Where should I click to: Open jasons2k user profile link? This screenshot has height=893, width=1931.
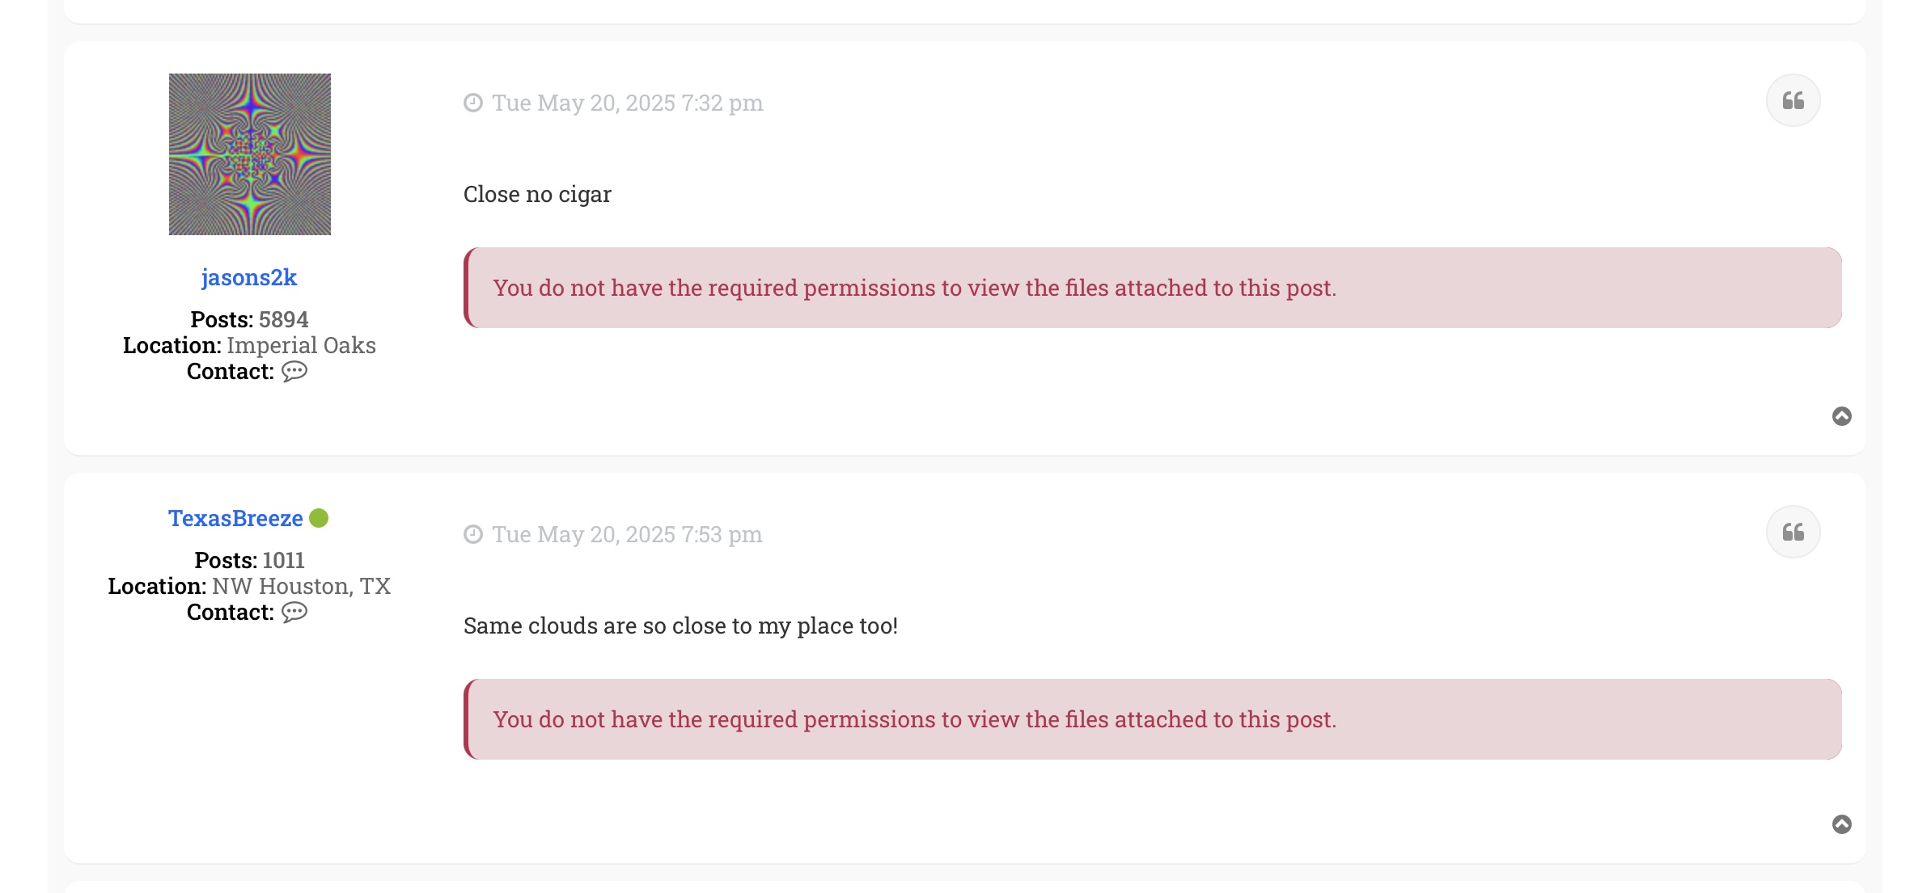[x=249, y=277]
